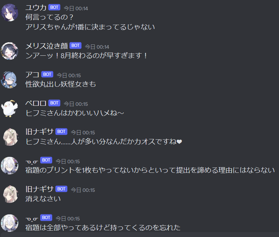Click the 今日 00:14 timestamp on ユウカ's message
The height and width of the screenshot is (237, 279).
click(x=76, y=8)
